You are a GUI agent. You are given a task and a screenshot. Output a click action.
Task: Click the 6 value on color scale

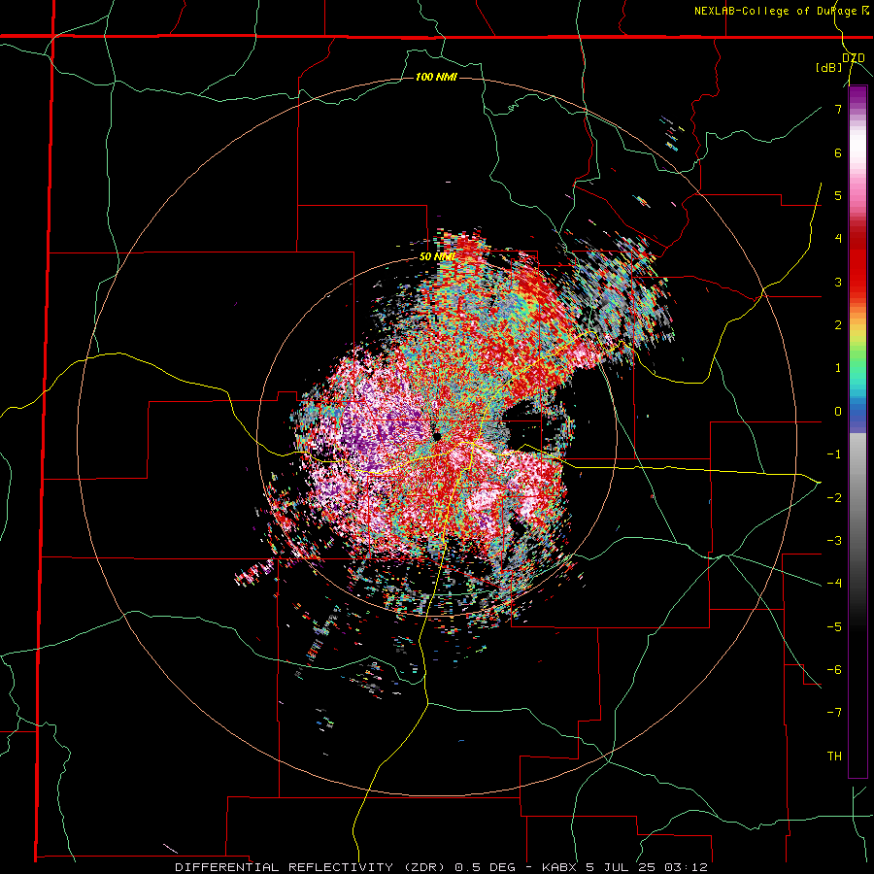tap(838, 152)
